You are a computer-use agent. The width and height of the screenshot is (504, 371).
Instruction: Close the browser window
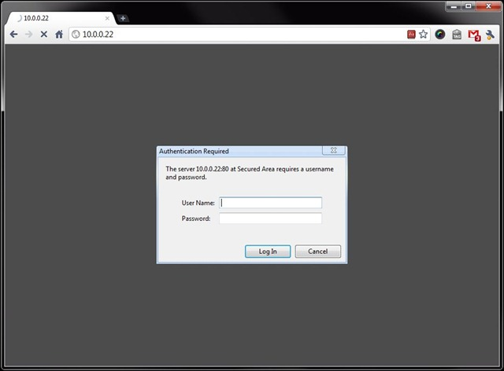click(x=488, y=6)
